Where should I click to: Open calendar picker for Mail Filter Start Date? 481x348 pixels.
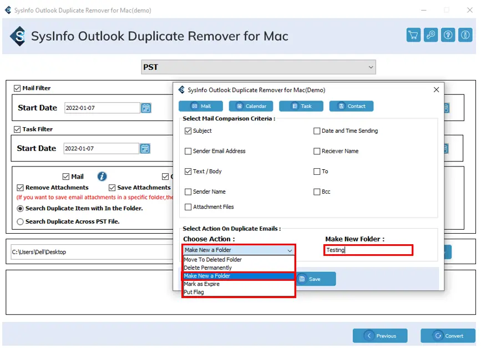[x=146, y=108]
